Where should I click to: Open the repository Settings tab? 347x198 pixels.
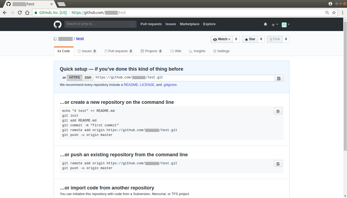click(x=221, y=51)
